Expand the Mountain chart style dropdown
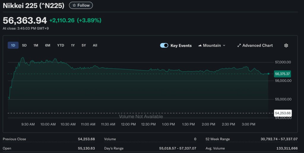 (x=224, y=45)
